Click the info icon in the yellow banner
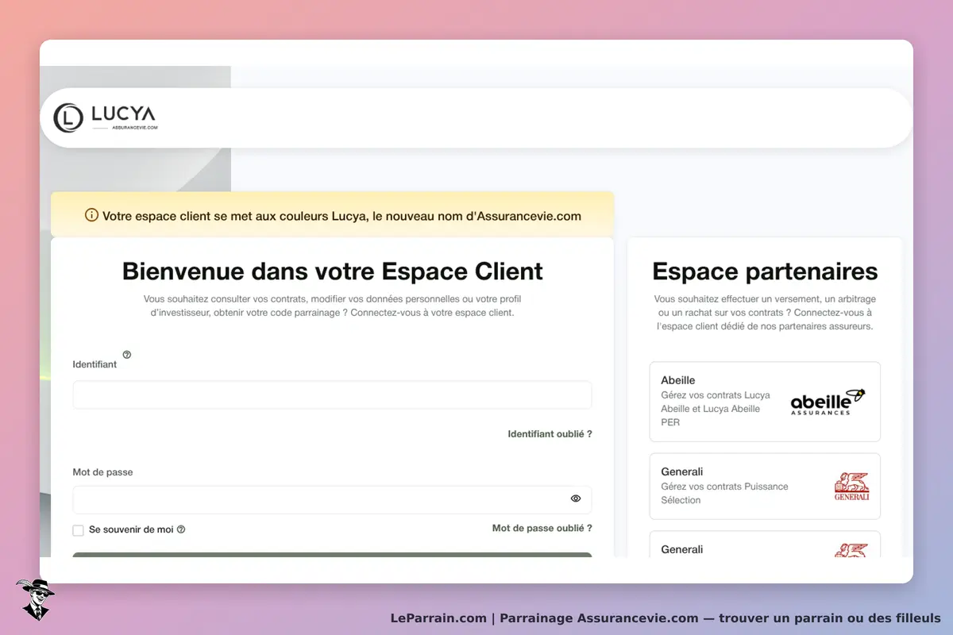Screen dimensions: 953x635 pos(92,215)
